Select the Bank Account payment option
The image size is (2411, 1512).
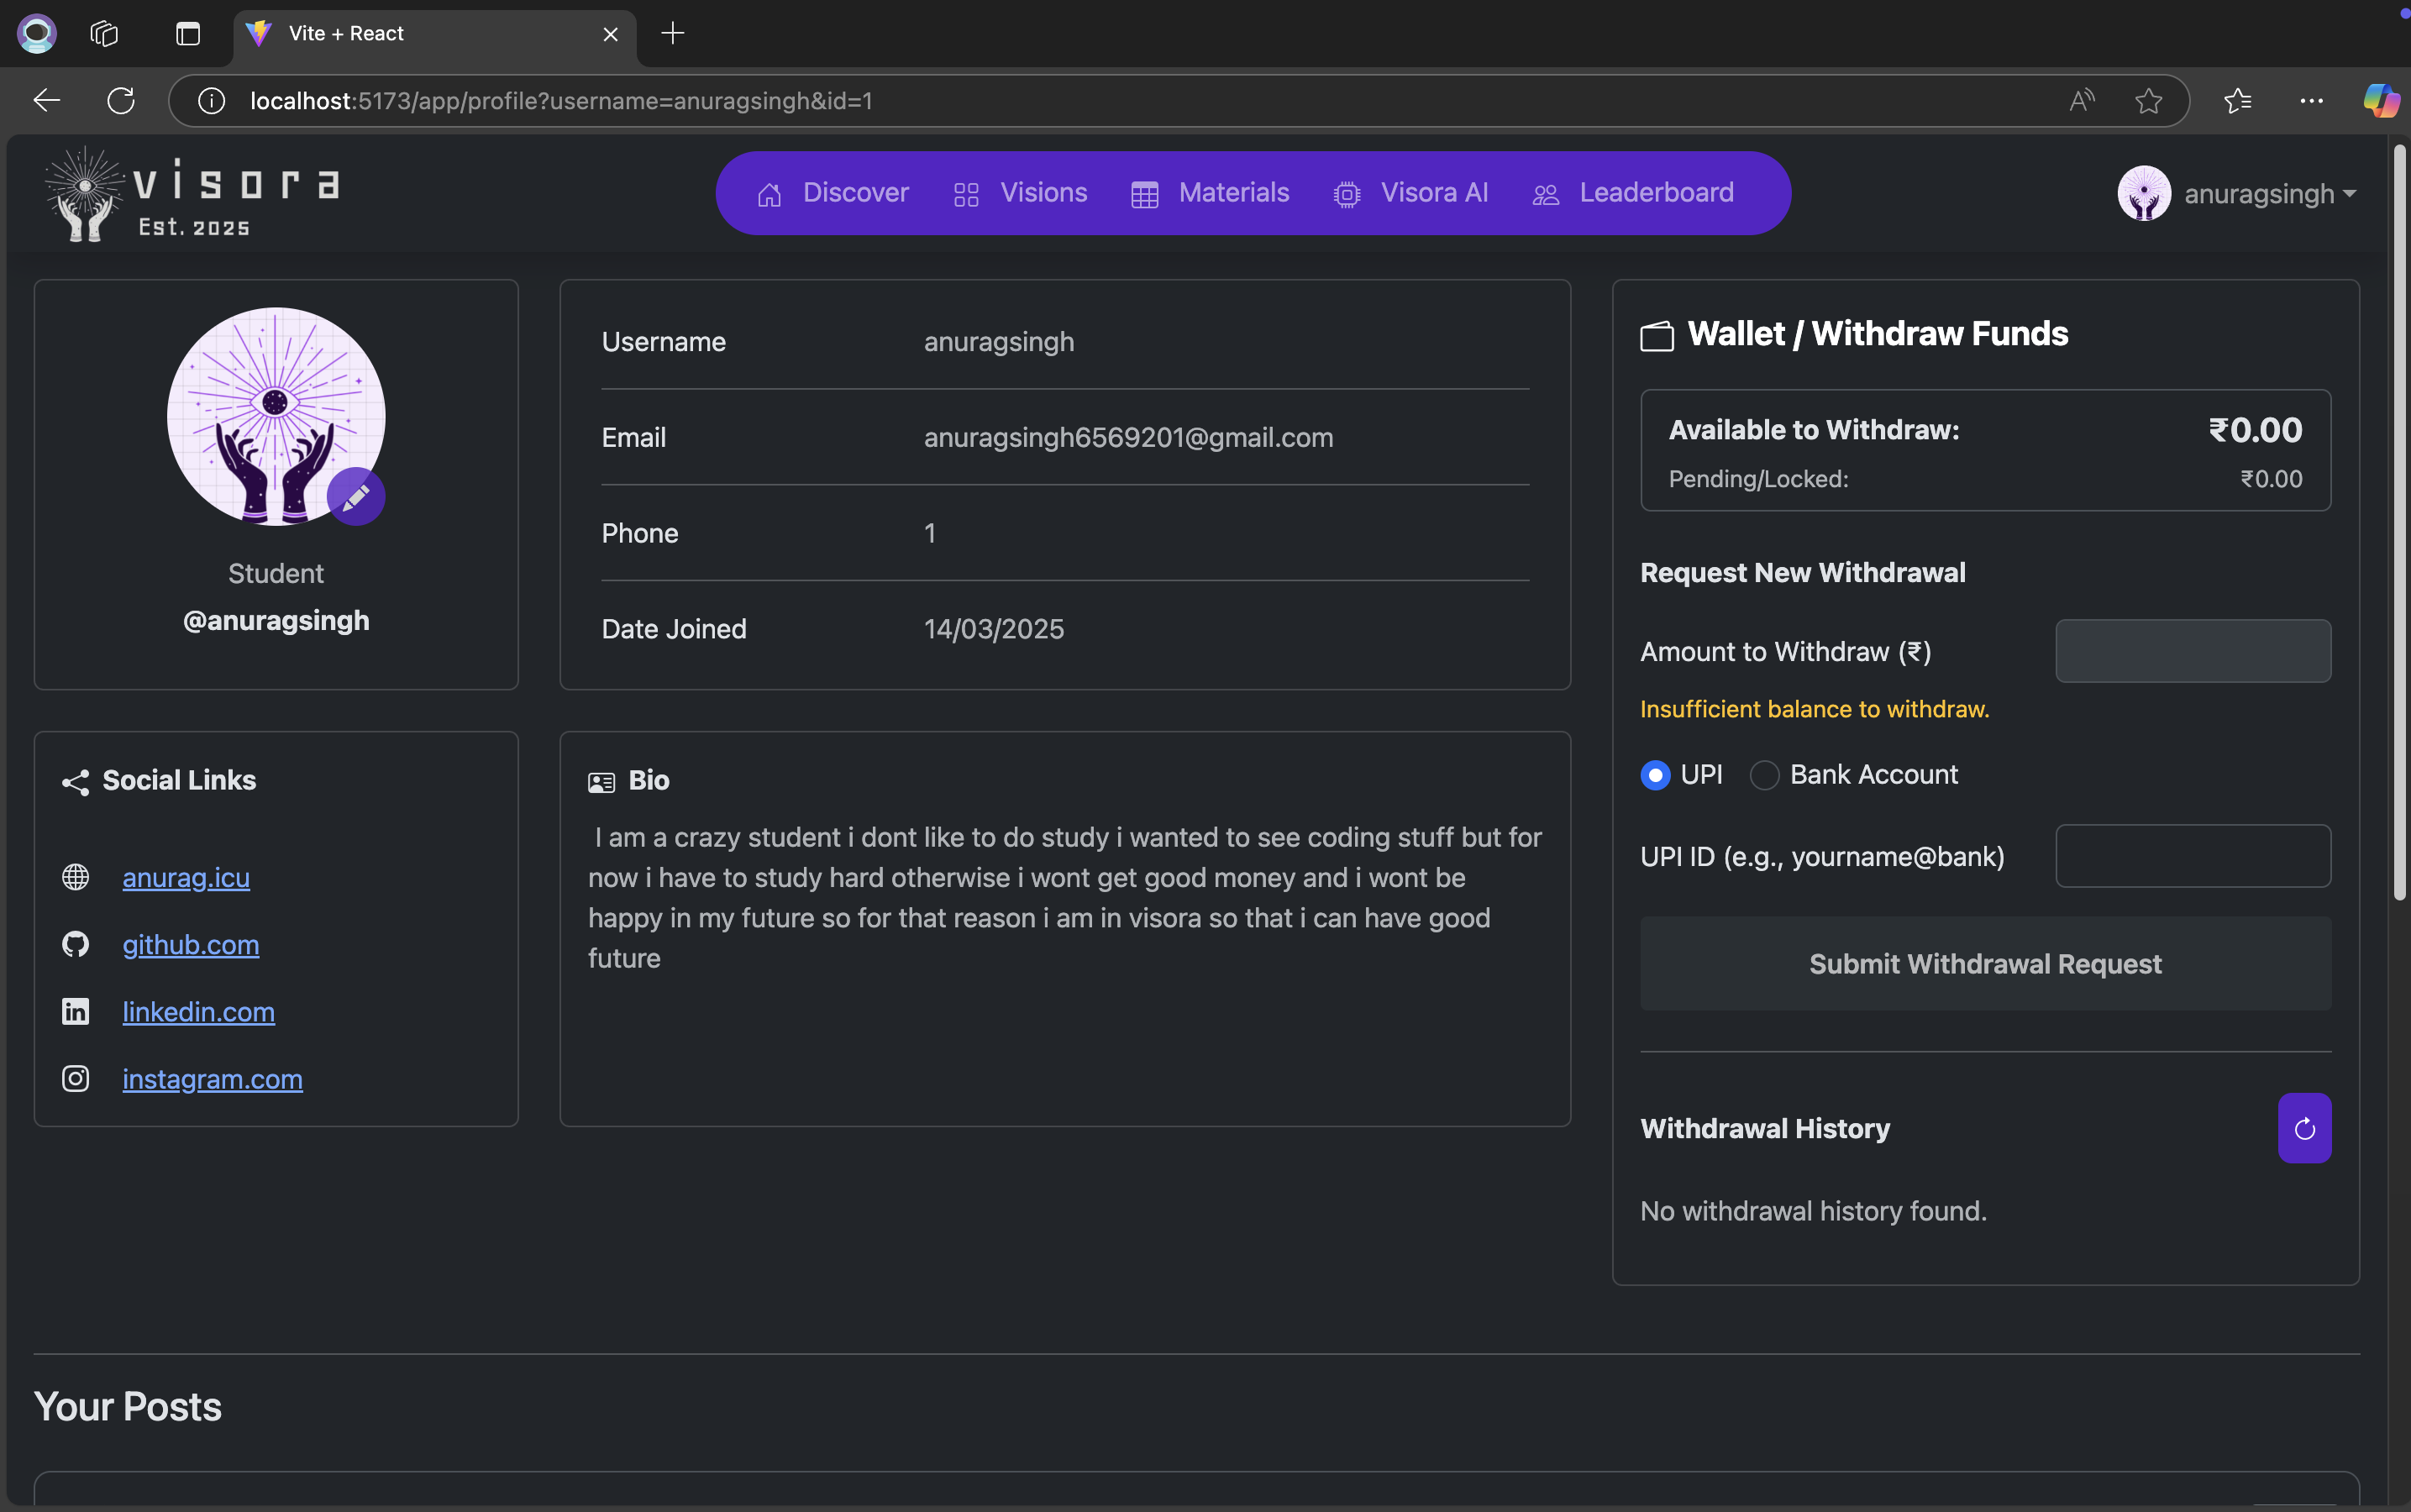[x=1764, y=775]
